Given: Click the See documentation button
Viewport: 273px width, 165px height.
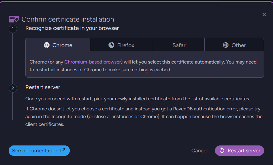Looking at the screenshot, I should pos(39,151).
